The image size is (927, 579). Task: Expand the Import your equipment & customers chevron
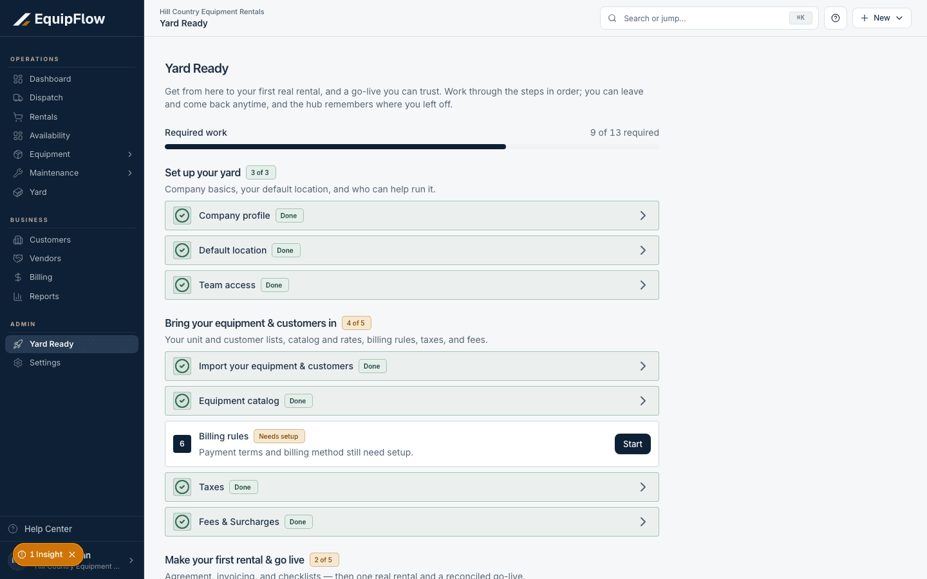pyautogui.click(x=642, y=366)
